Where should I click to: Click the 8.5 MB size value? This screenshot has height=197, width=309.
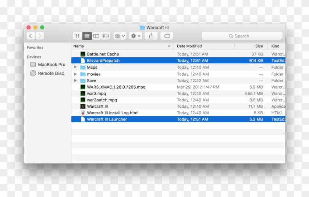pyautogui.click(x=256, y=100)
